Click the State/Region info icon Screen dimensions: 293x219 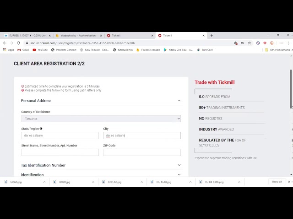pos(41,129)
